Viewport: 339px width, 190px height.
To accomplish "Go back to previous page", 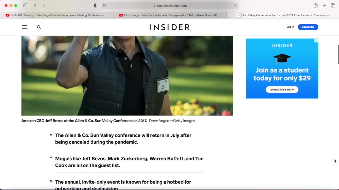I will 35,6.
